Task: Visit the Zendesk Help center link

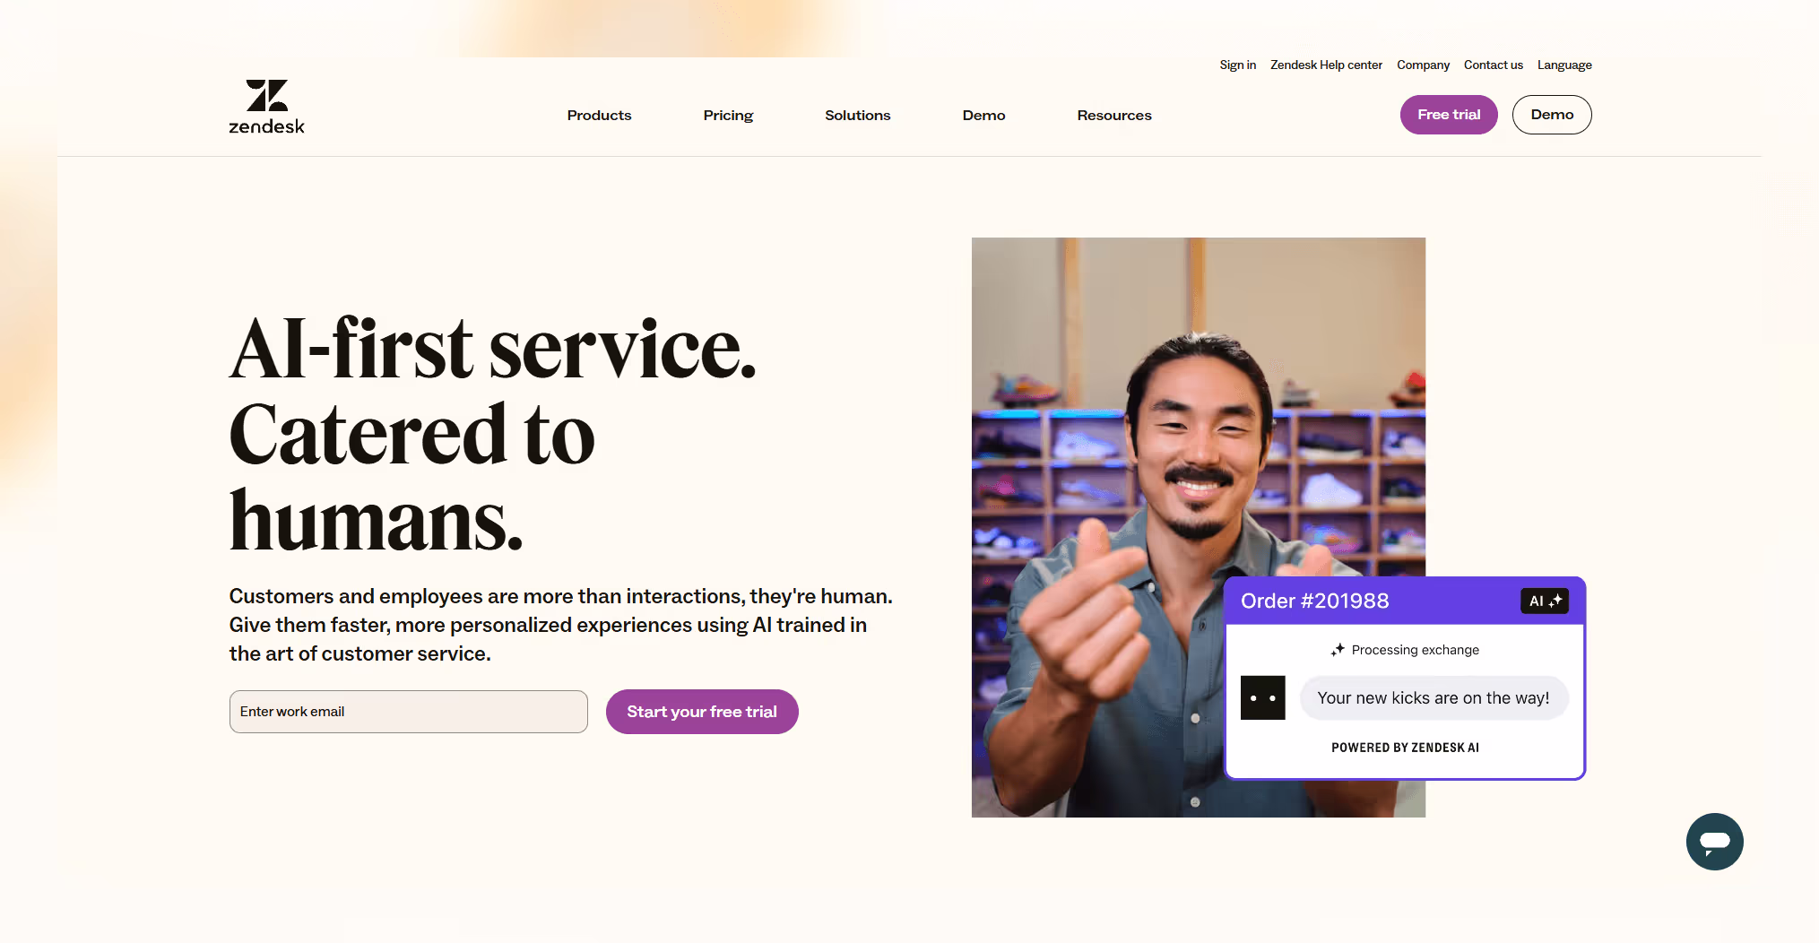Action: (x=1326, y=65)
